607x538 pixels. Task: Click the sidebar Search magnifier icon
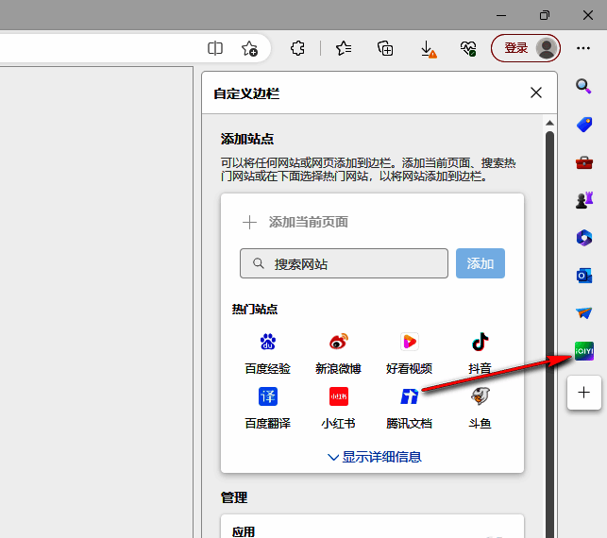[583, 87]
